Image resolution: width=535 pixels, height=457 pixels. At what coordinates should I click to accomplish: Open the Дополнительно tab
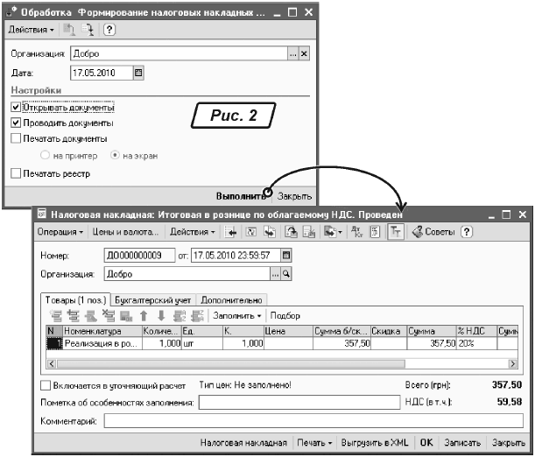tap(231, 299)
